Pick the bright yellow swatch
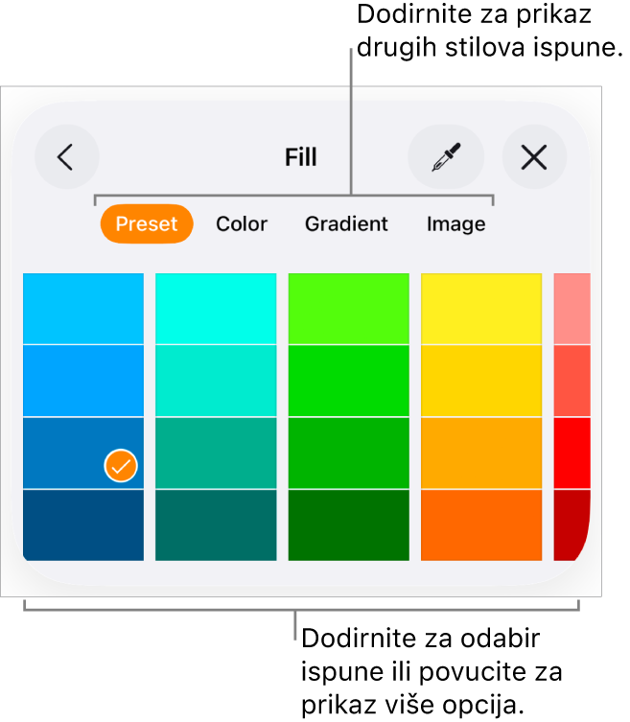 click(x=480, y=309)
